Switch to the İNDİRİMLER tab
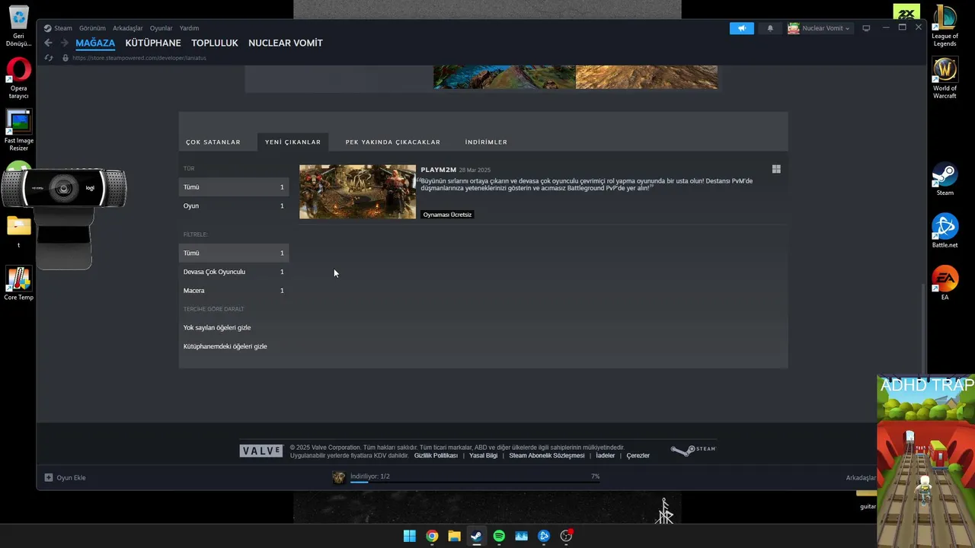This screenshot has height=548, width=975. coord(486,142)
